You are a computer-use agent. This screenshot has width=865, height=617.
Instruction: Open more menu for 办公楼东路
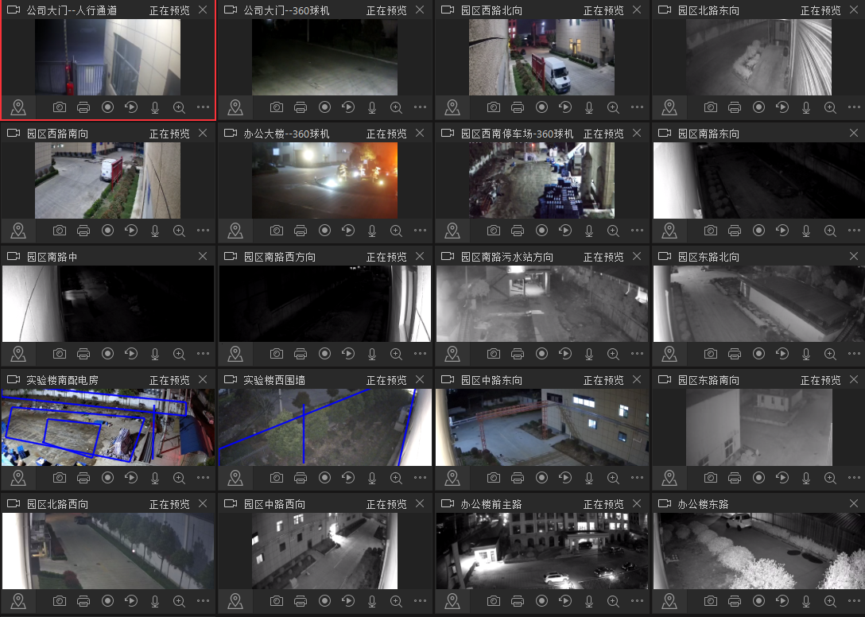[854, 601]
